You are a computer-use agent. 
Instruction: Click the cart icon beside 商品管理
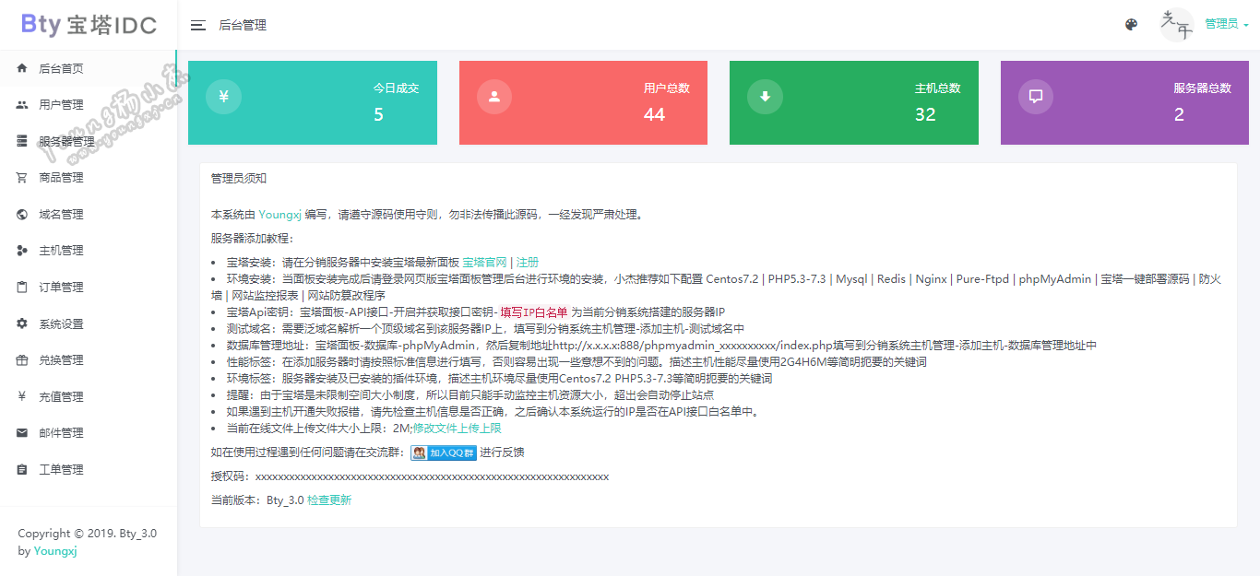(22, 178)
